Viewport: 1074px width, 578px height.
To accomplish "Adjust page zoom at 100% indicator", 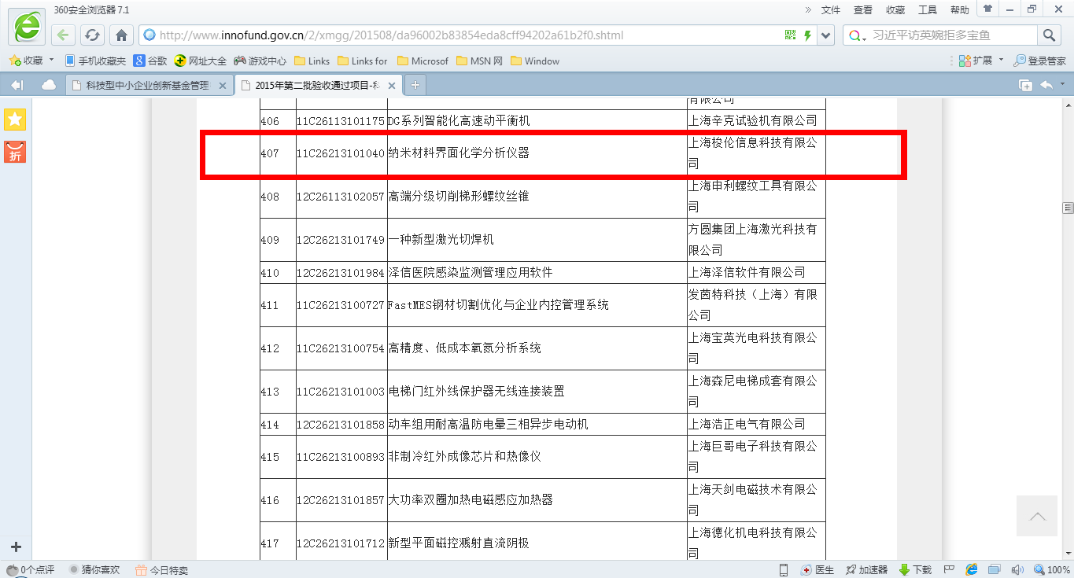I will click(x=1052, y=569).
